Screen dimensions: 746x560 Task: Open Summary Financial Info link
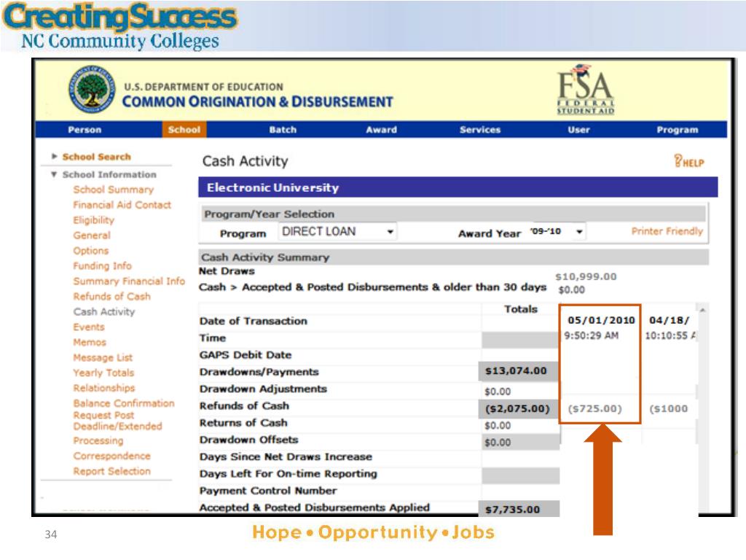tap(129, 281)
